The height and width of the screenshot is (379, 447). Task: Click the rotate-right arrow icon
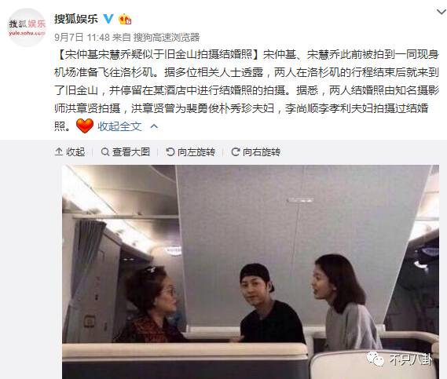(x=236, y=151)
